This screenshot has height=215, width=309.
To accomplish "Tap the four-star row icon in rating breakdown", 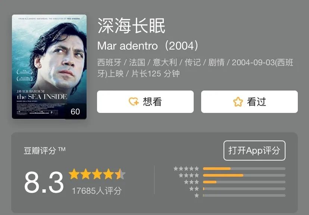I will click(x=189, y=176).
